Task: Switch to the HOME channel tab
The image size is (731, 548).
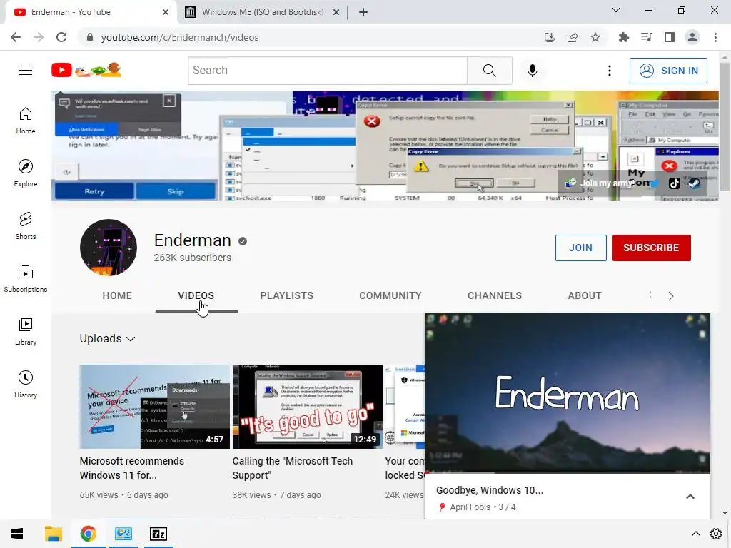Action: pos(117,295)
